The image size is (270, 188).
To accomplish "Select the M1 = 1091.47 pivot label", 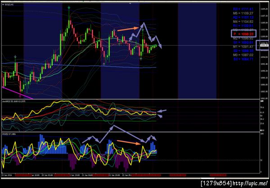I will click(243, 47).
